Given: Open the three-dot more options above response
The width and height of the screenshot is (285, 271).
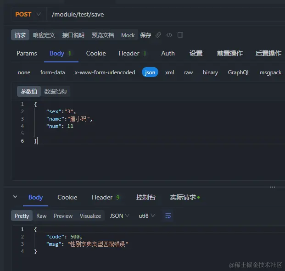Looking at the screenshot, I should click(273, 187).
